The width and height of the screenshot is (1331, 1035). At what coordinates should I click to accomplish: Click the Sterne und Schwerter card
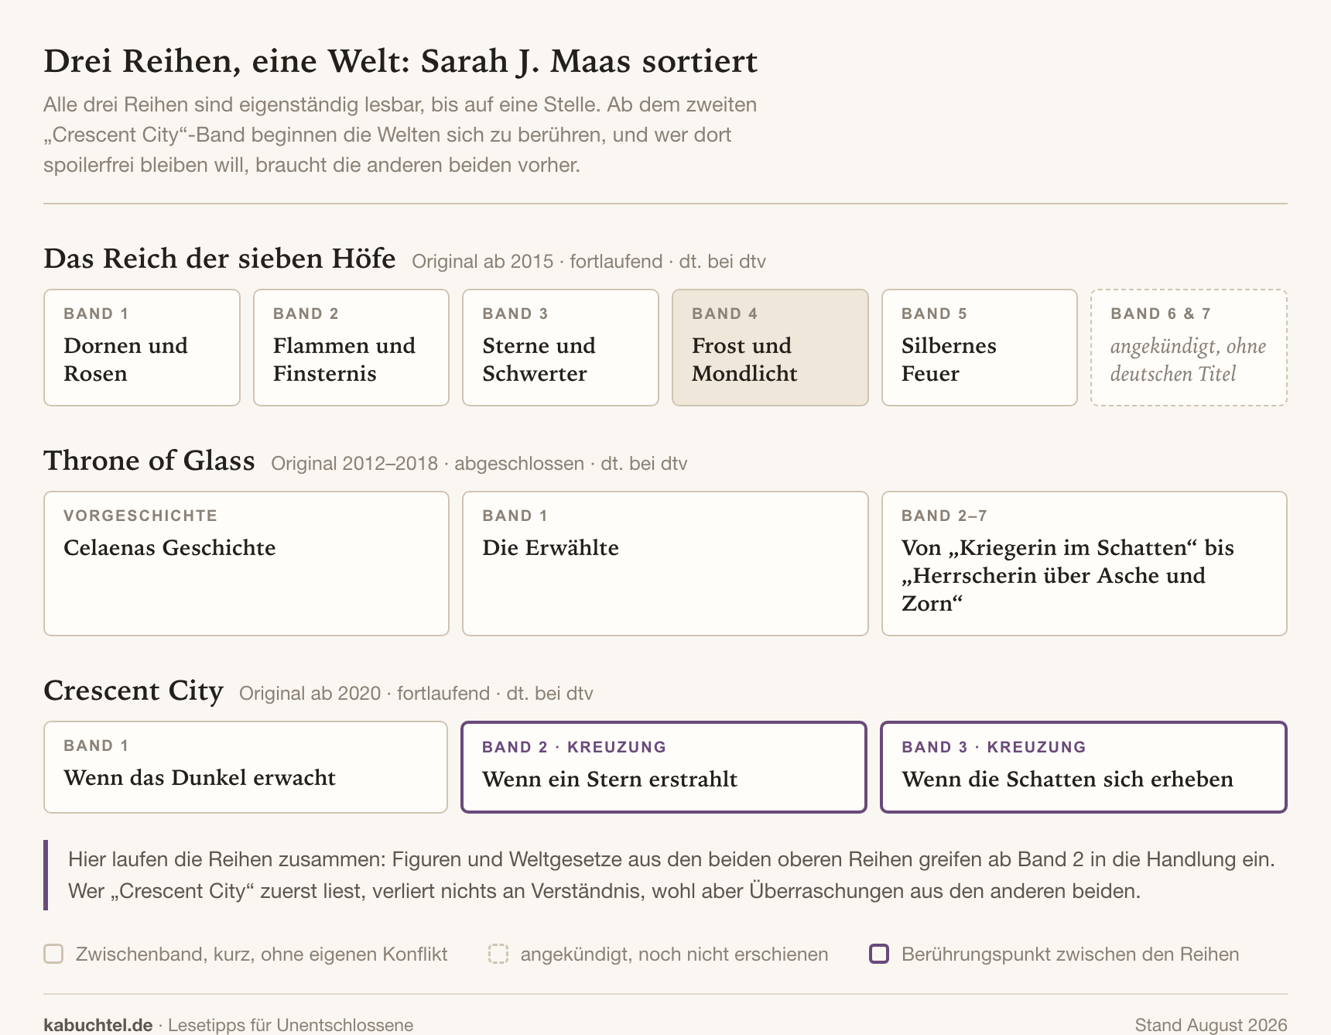pos(560,348)
